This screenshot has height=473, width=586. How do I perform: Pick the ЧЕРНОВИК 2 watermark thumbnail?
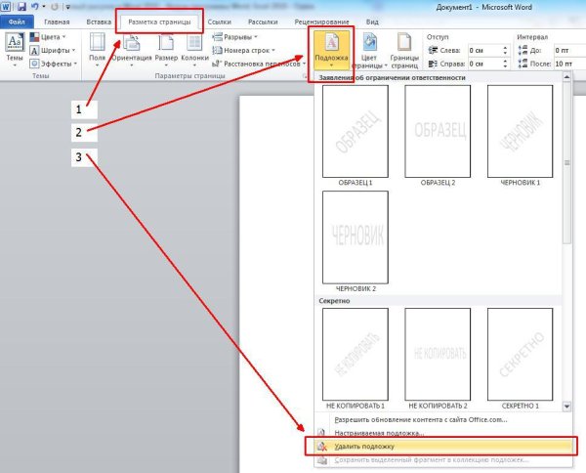click(x=356, y=237)
